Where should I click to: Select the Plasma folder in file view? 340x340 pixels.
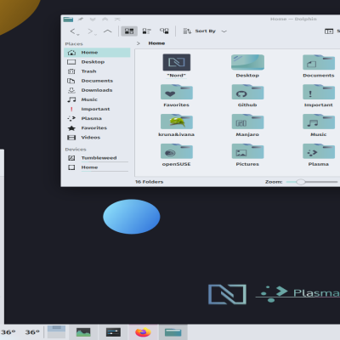pyautogui.click(x=319, y=151)
